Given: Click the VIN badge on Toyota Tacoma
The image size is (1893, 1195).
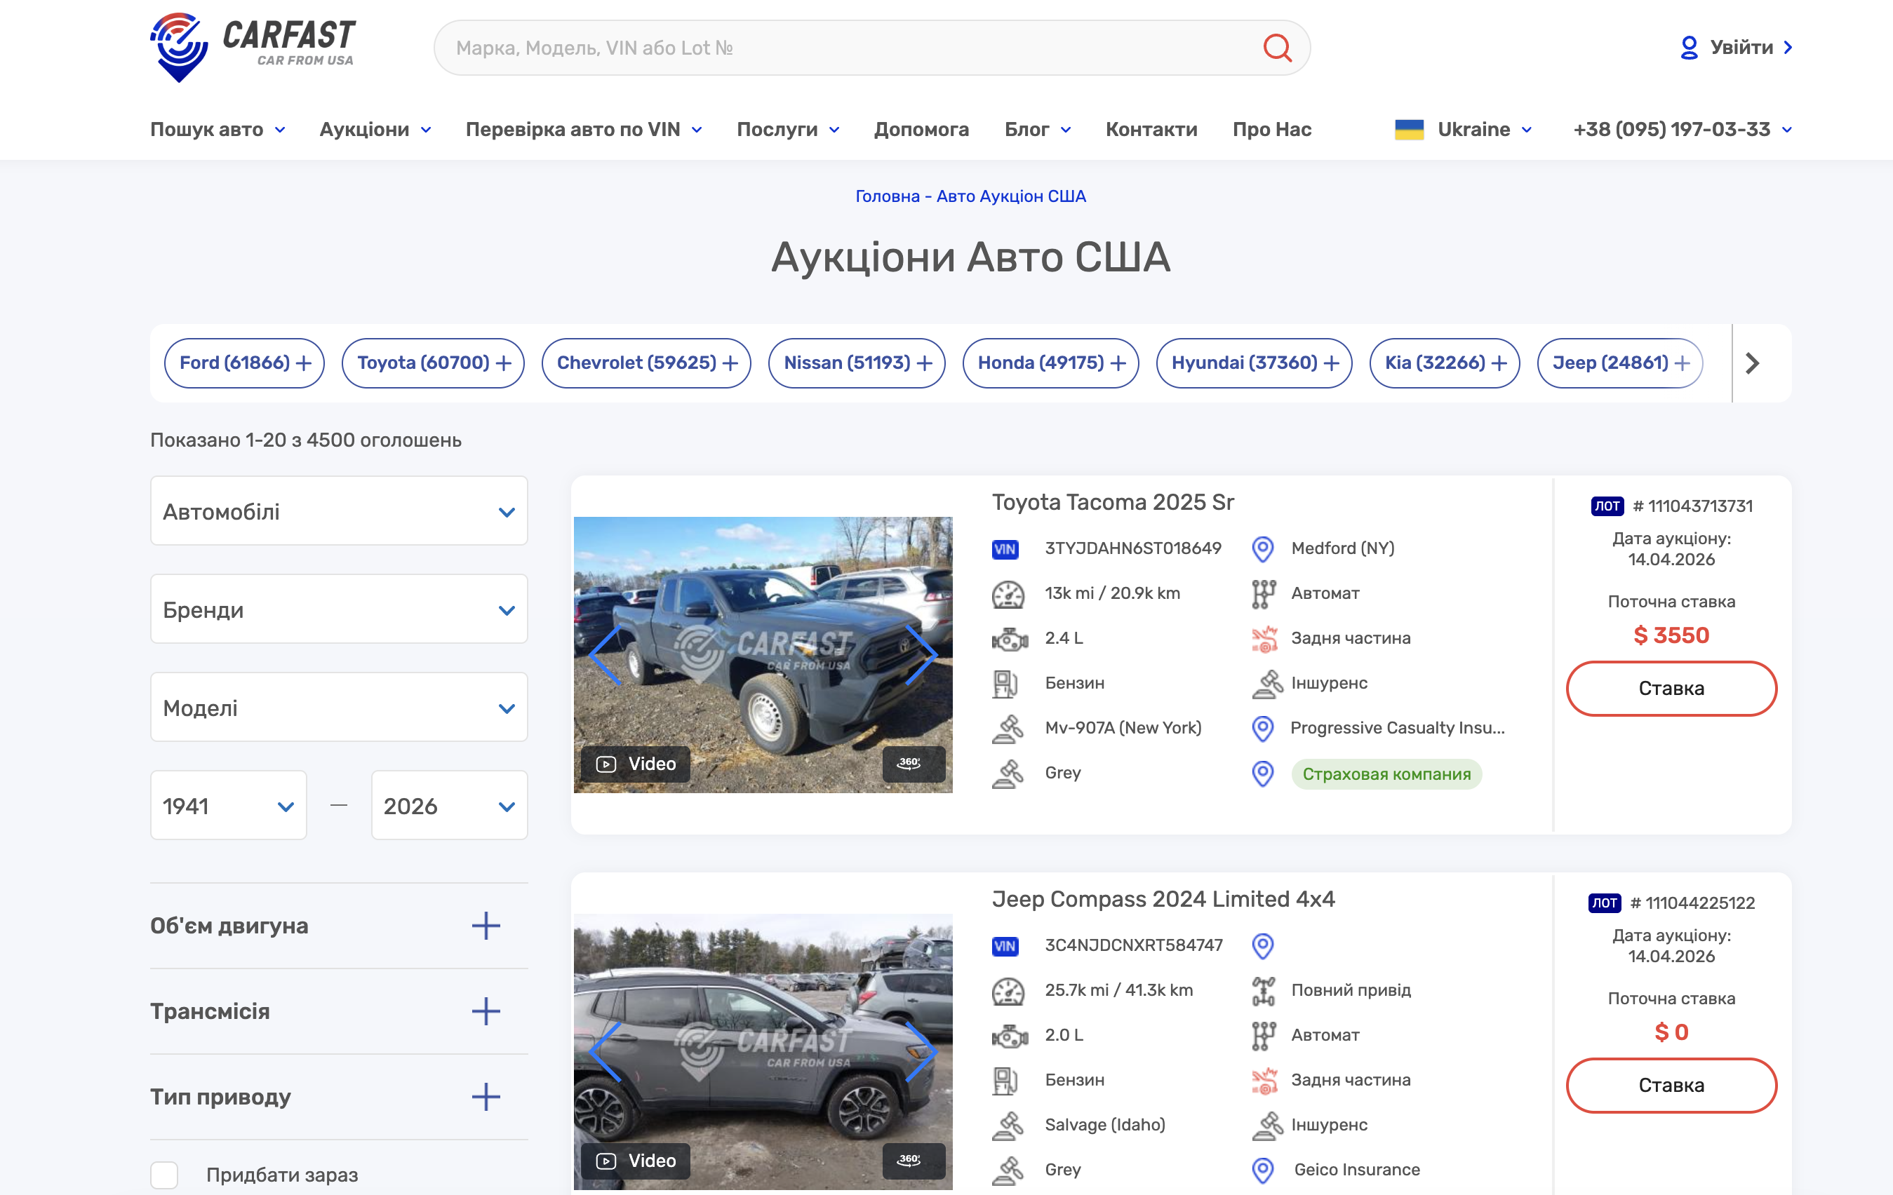Looking at the screenshot, I should pos(1005,548).
